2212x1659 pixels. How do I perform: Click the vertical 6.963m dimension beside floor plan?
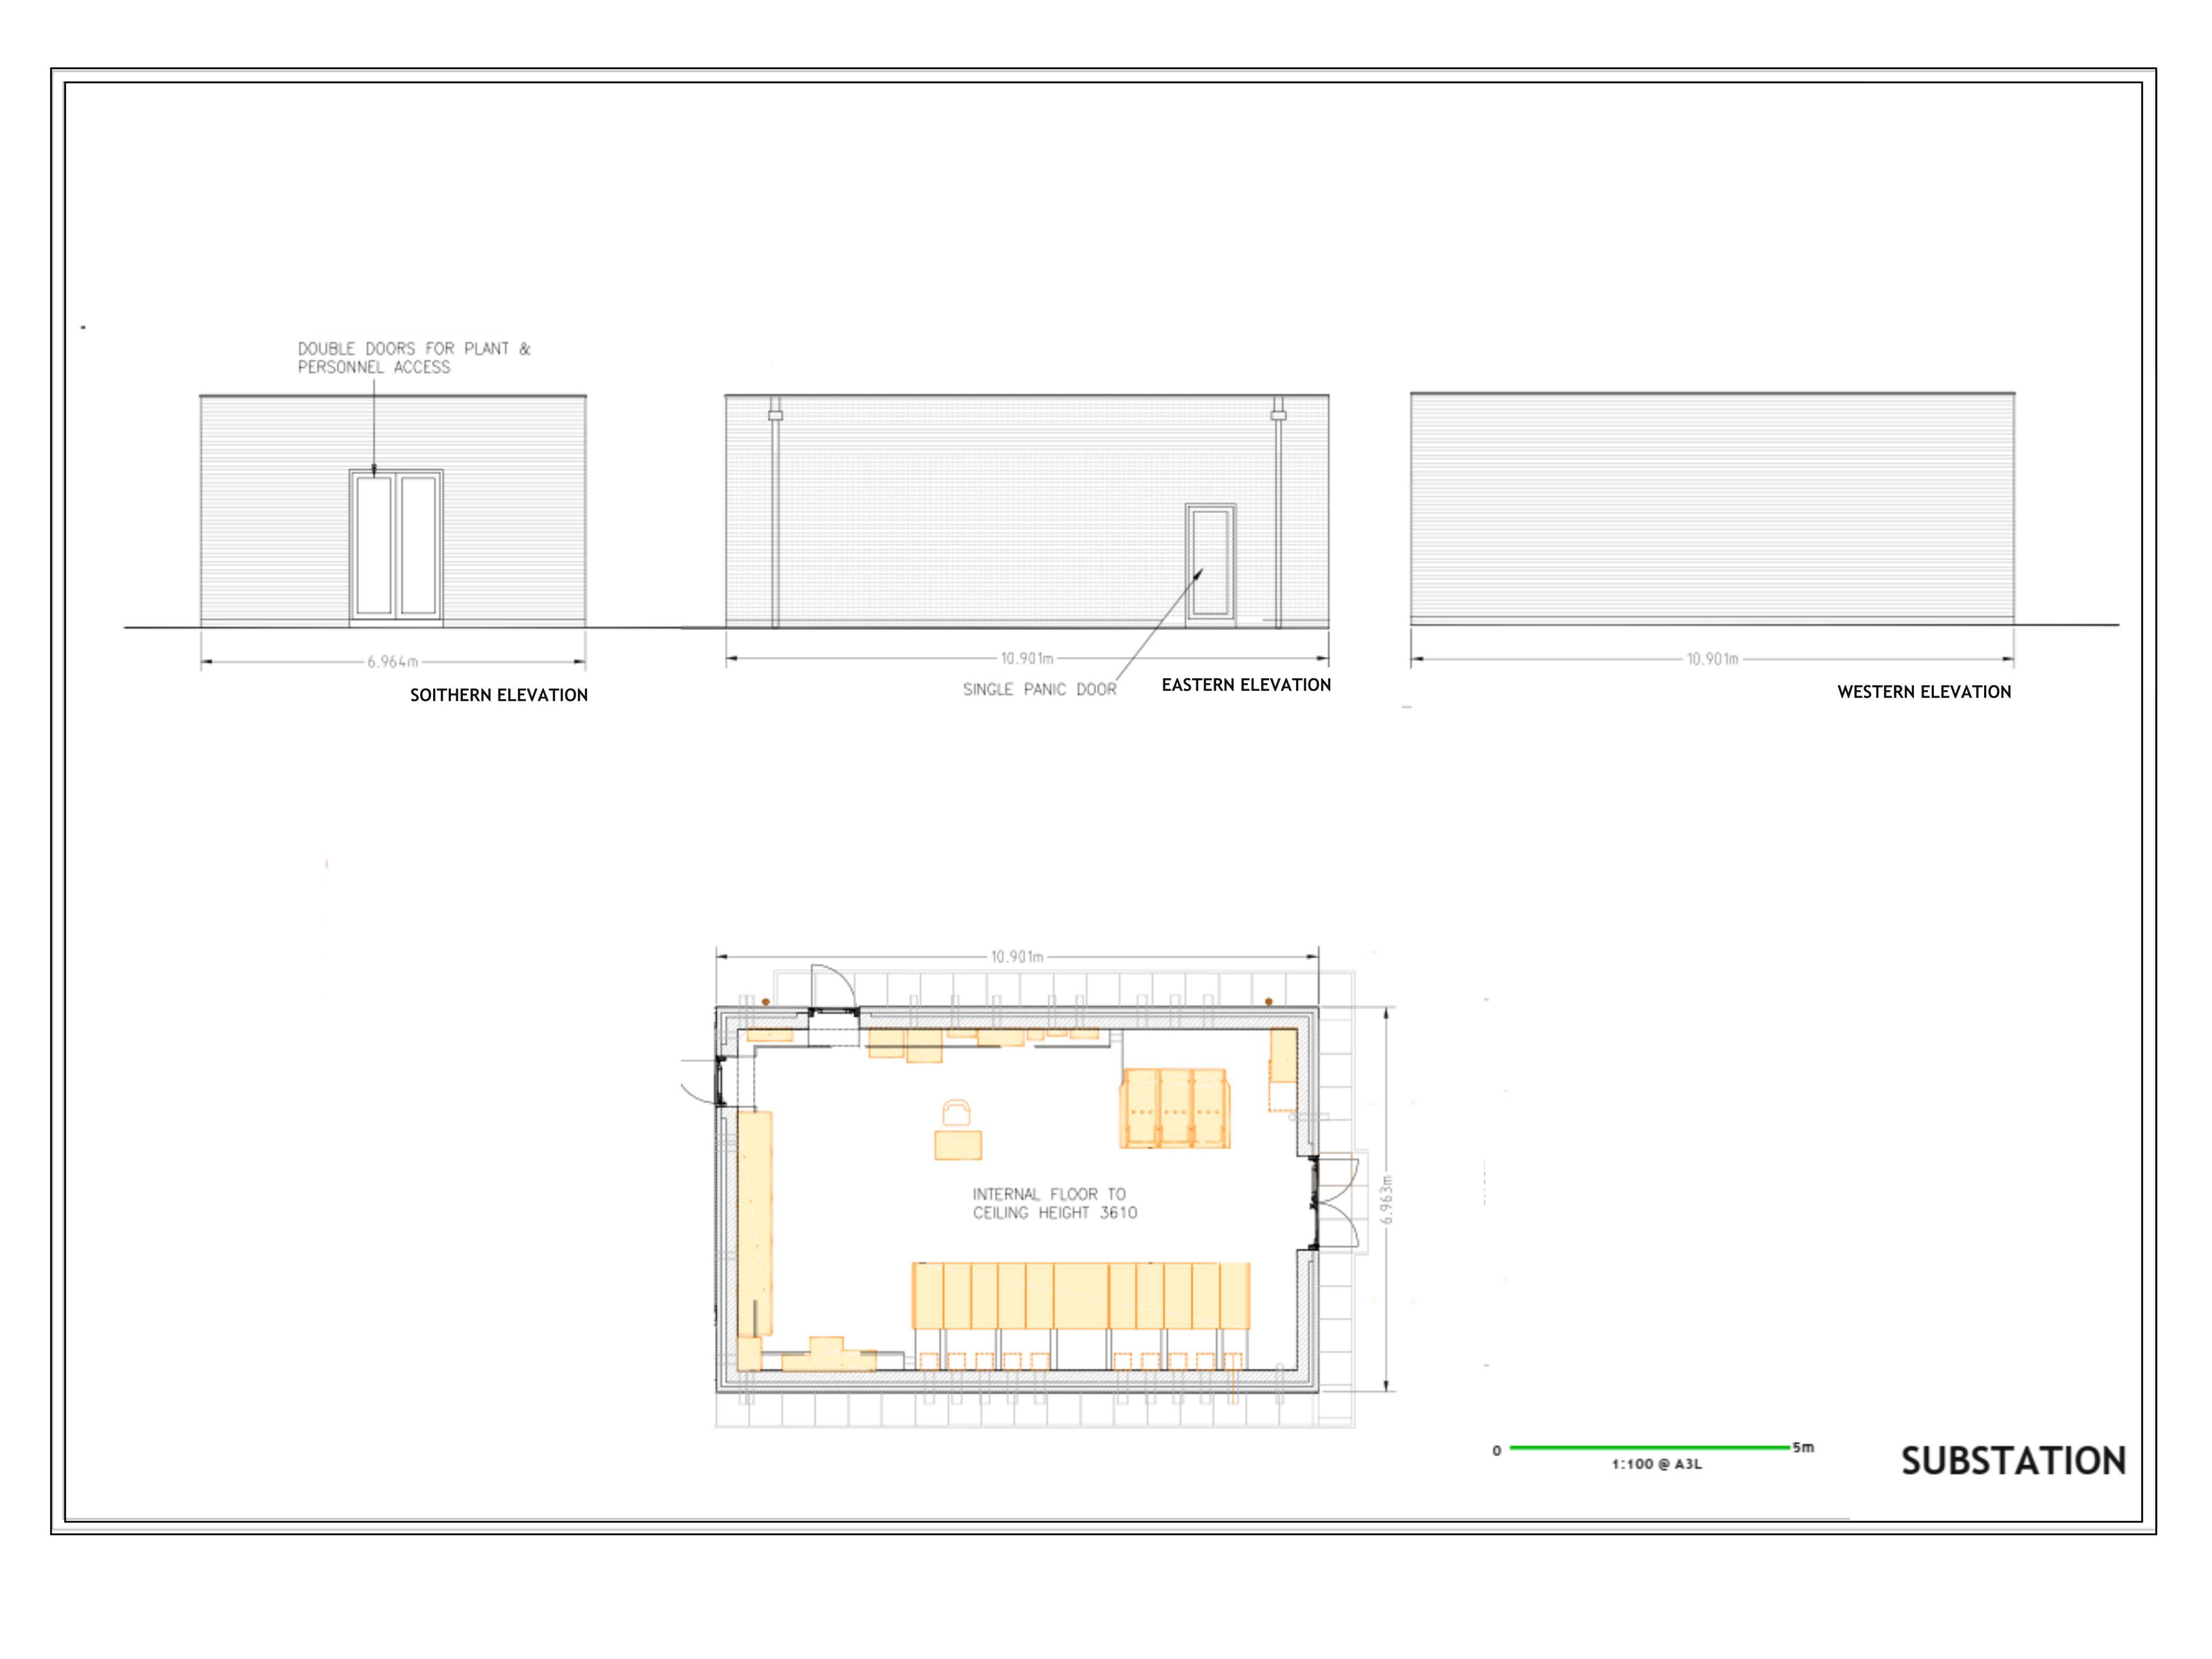(x=1386, y=1199)
